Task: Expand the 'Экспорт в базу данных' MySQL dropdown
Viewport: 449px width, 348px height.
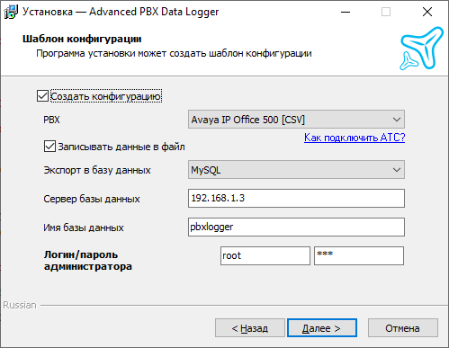Action: tap(296, 170)
